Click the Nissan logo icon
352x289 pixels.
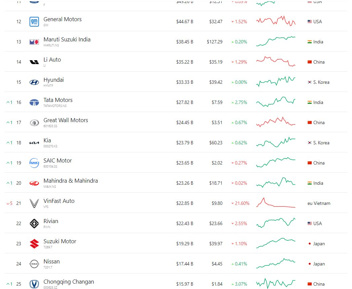point(34,264)
